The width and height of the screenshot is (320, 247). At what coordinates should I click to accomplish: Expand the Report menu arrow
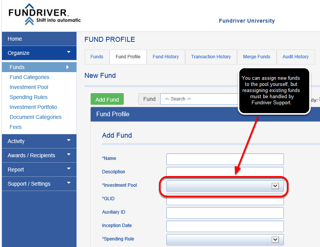[68, 168]
